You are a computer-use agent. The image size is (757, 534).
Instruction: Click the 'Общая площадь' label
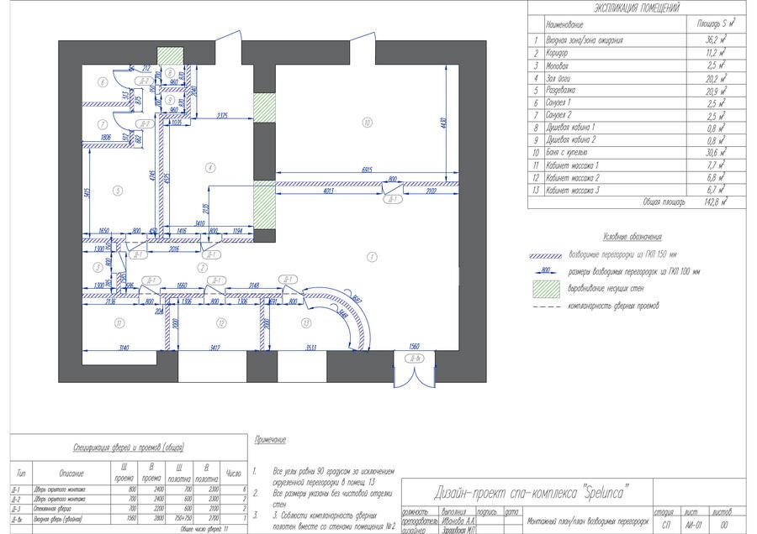(664, 202)
